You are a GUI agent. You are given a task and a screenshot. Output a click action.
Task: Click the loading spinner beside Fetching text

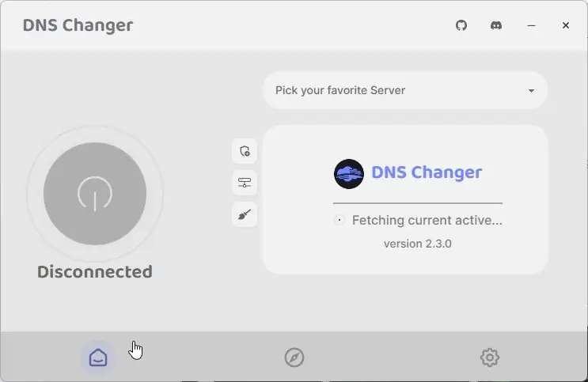pos(340,220)
